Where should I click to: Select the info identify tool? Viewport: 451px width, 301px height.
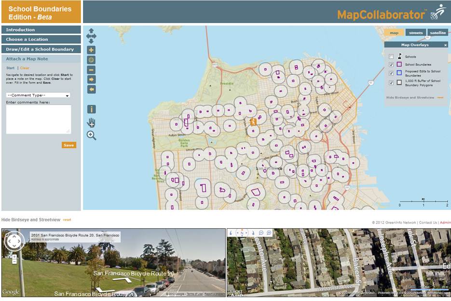(91, 109)
